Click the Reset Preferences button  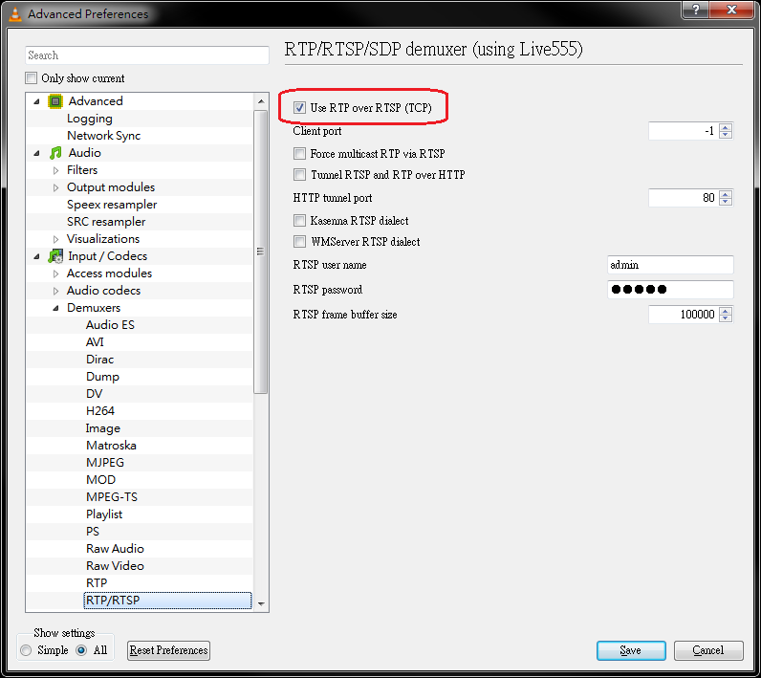(x=168, y=650)
